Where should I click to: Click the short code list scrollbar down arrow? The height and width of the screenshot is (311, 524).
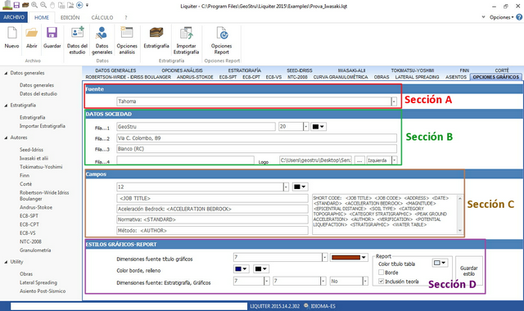coord(460,230)
